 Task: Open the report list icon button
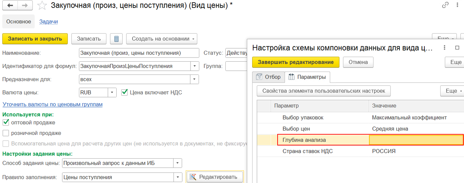click(116, 39)
